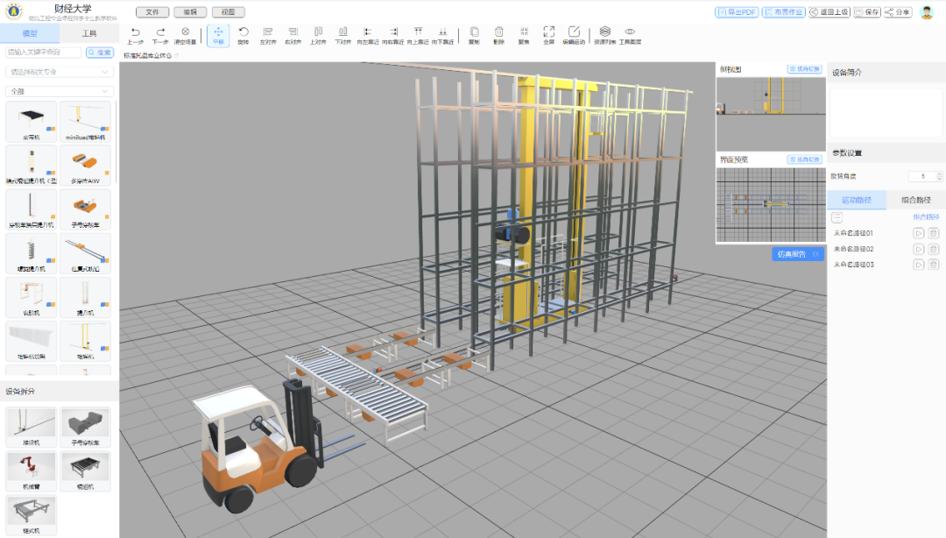Click the undo (上一步) icon
The width and height of the screenshot is (946, 538).
[135, 32]
